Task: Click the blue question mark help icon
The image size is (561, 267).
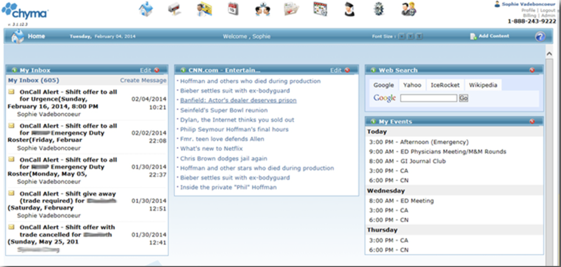Action: click(x=540, y=37)
